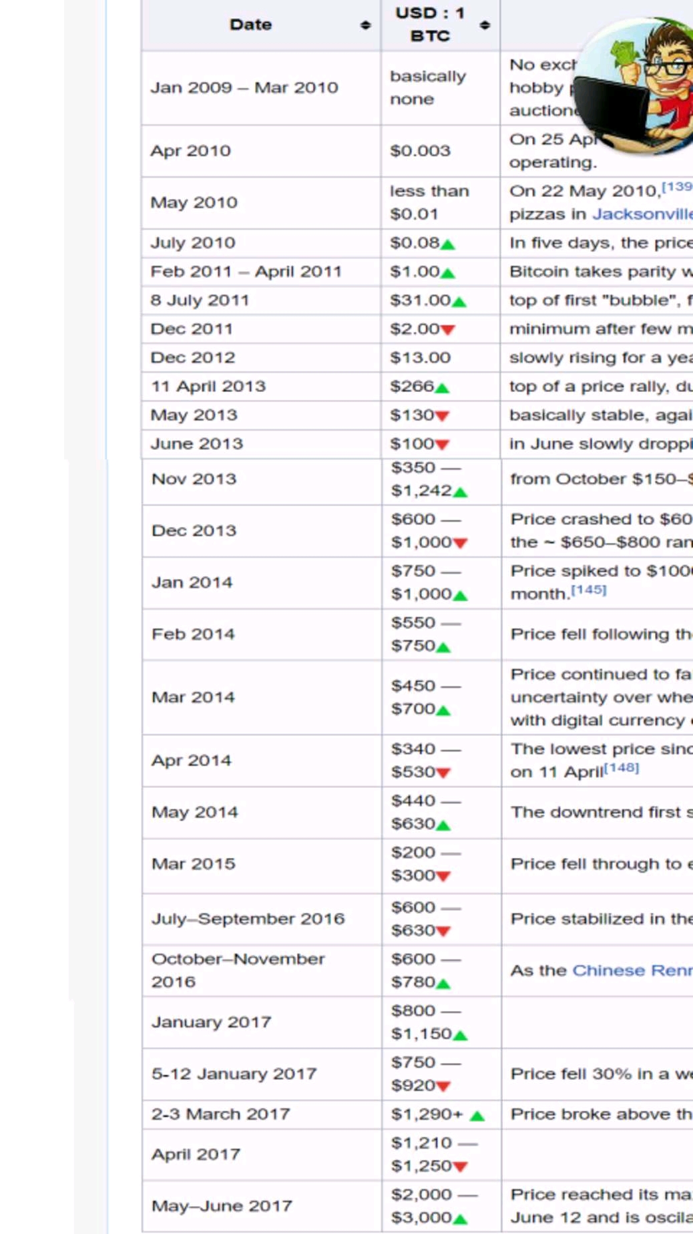
Task: Click green up arrow next to $1,290+
Action: click(477, 1116)
